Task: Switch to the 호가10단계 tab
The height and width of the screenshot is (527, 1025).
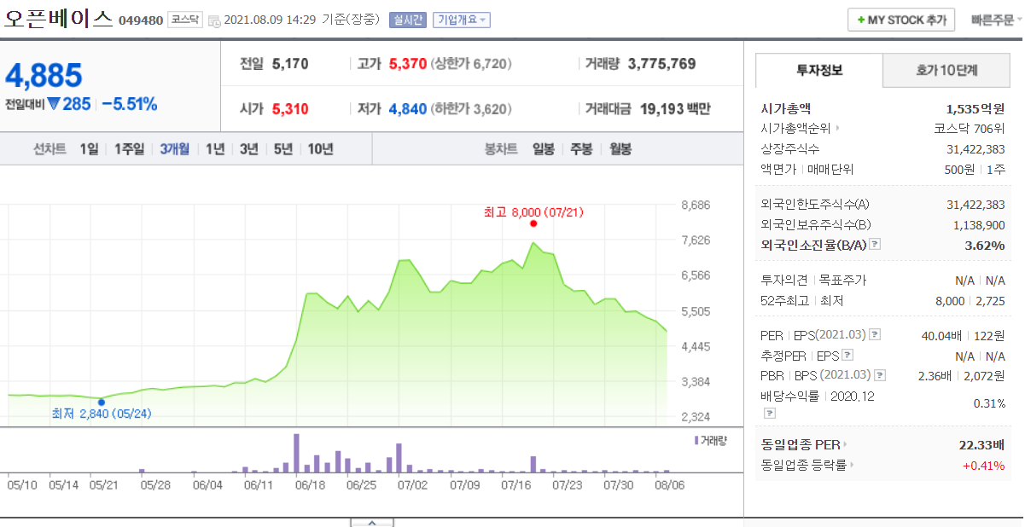Action: 946,71
